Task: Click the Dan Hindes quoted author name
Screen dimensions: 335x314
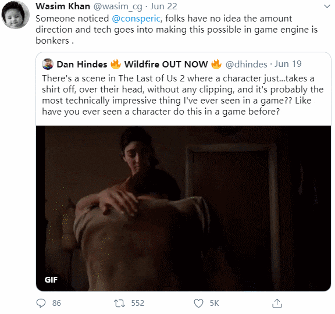Action: 82,64
